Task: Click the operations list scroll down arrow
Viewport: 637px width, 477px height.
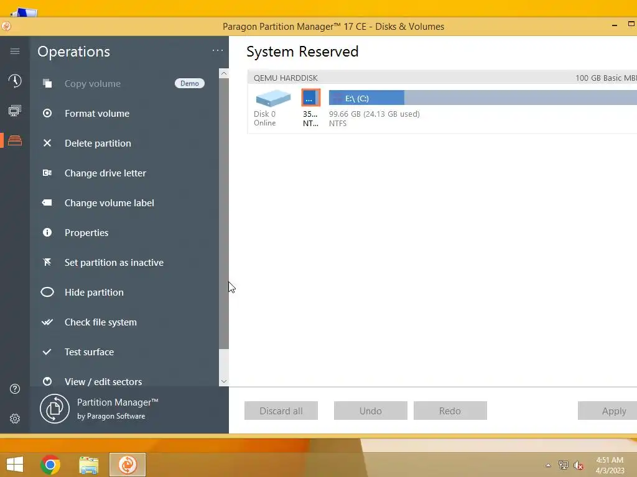Action: (223, 381)
